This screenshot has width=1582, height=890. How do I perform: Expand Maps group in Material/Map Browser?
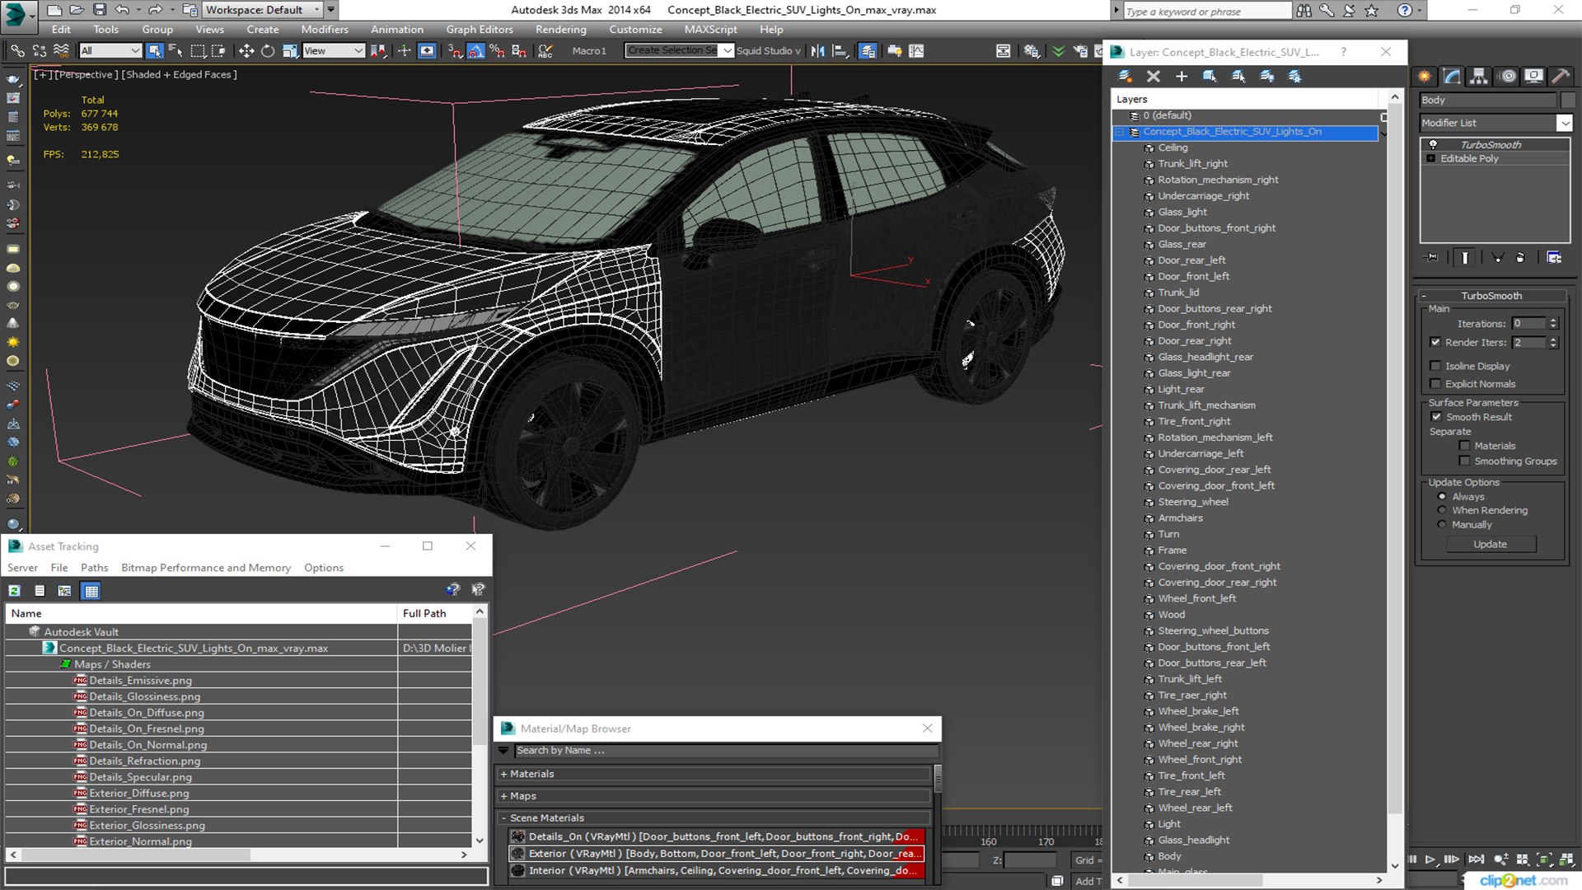503,797
